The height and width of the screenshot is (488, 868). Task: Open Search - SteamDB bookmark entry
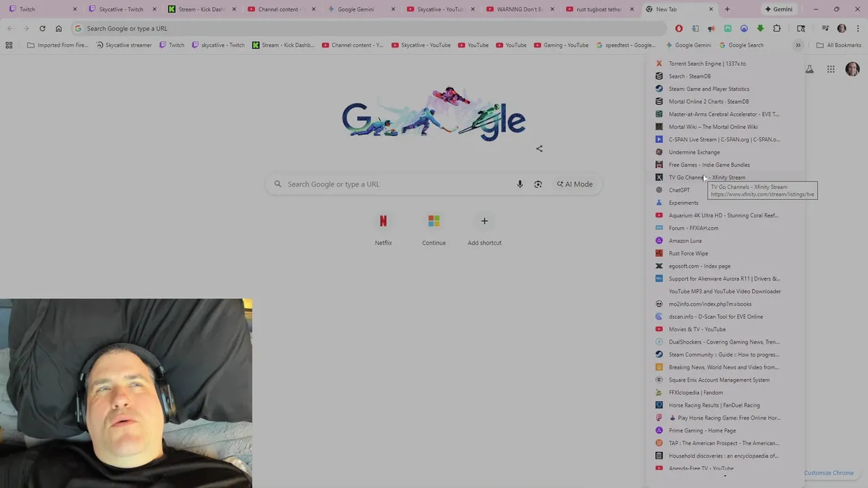(725, 76)
